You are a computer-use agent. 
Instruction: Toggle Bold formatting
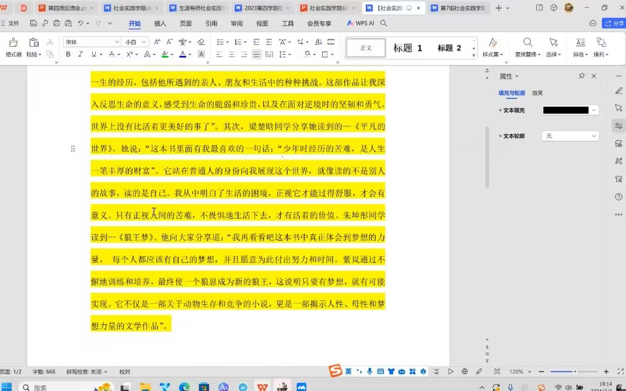tap(68, 54)
